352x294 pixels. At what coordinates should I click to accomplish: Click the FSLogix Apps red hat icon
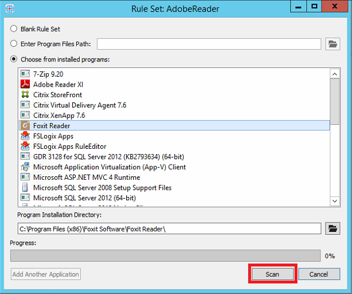click(25, 136)
